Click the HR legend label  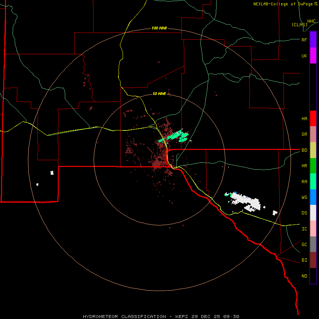304,166
